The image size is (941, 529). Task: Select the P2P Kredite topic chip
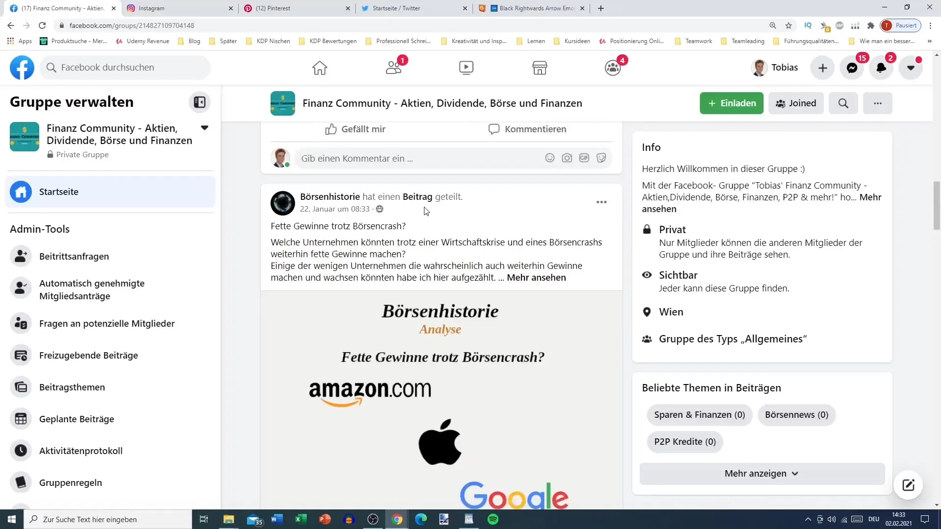pos(685,442)
